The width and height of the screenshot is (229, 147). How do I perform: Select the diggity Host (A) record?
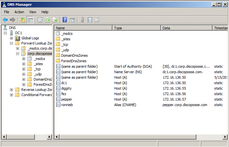pos(67,88)
